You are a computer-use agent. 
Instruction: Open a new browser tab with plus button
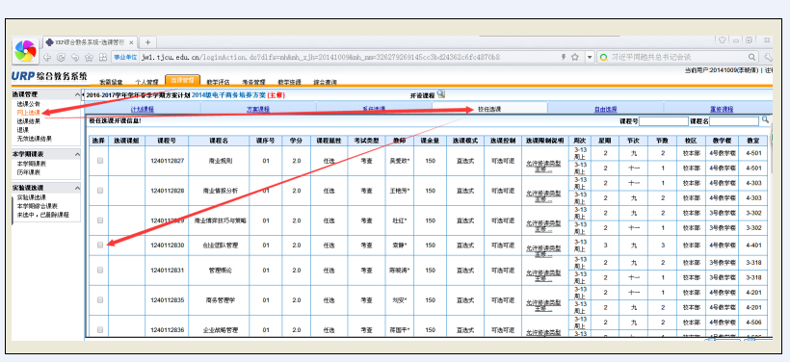(x=147, y=42)
